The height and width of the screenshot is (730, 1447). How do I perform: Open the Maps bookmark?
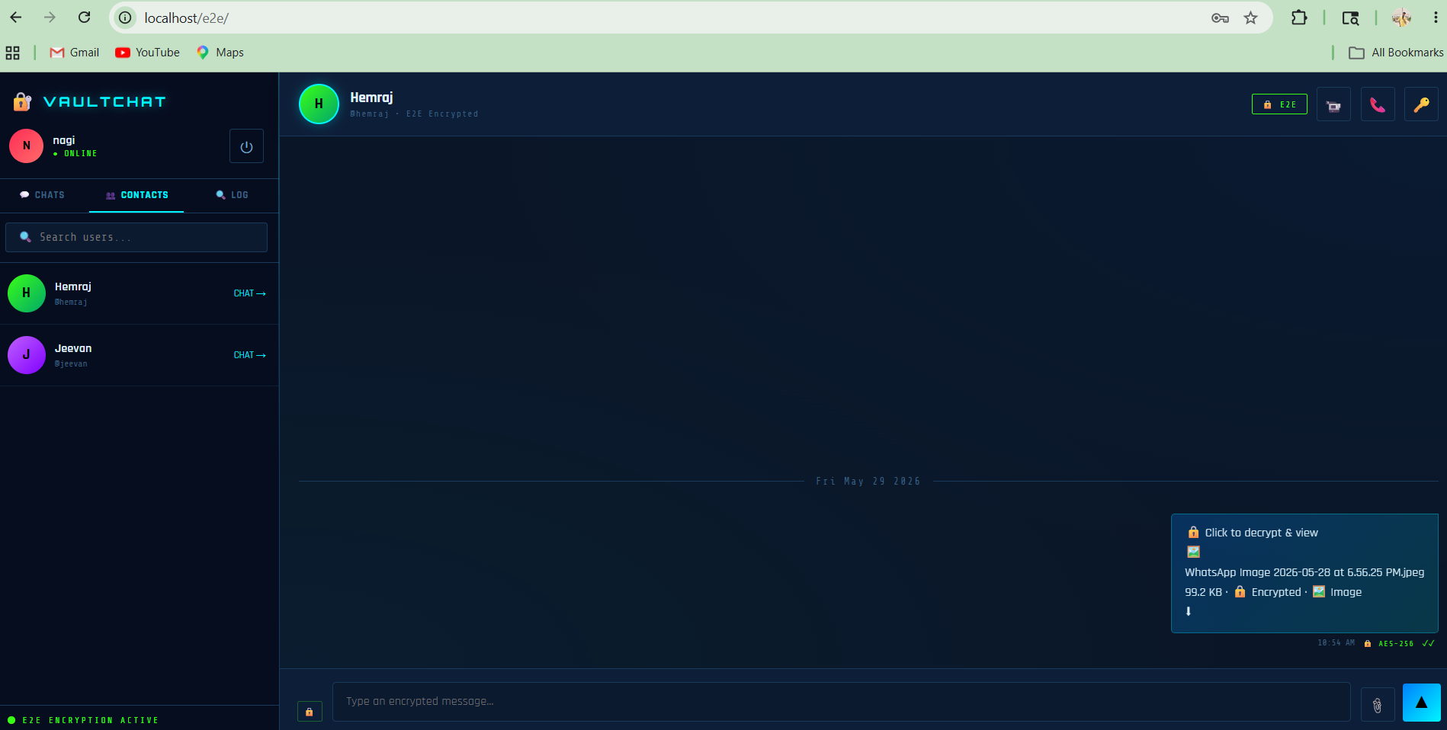pos(220,53)
